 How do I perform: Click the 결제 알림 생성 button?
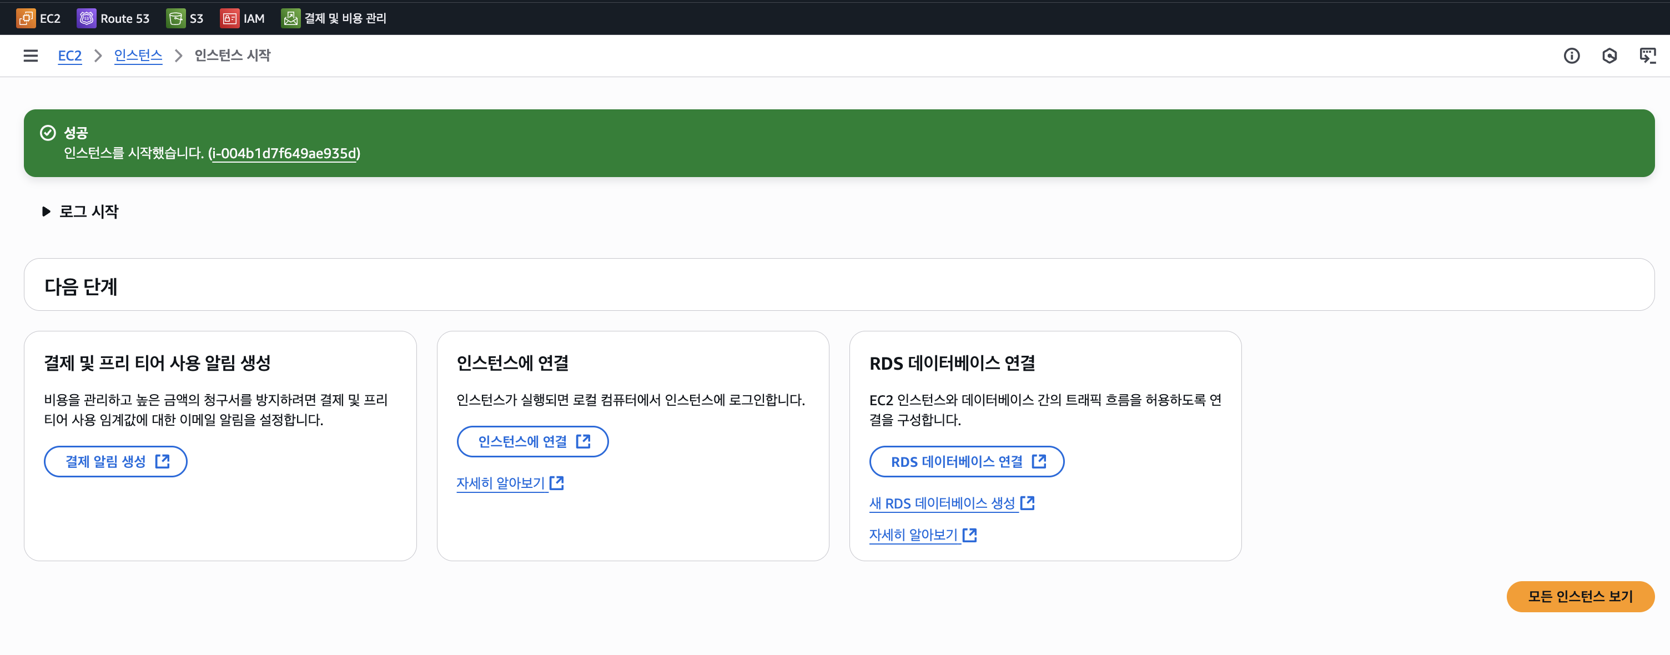tap(115, 461)
